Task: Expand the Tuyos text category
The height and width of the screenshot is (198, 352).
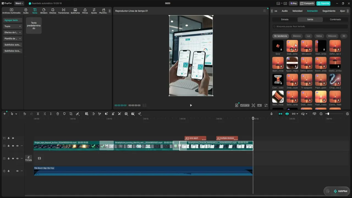Action: coord(13,26)
